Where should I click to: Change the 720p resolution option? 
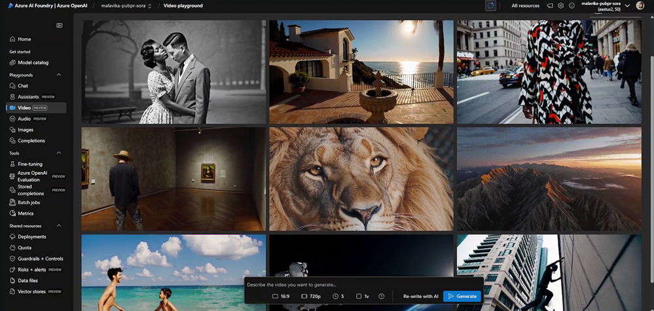click(310, 297)
